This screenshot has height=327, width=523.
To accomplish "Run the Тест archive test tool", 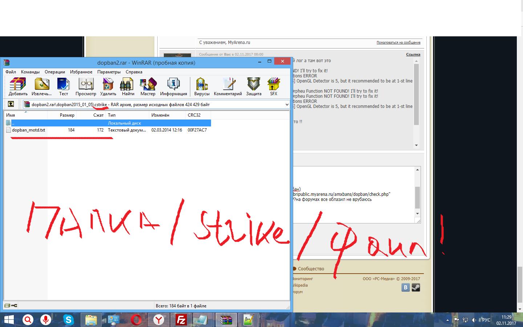I will tap(64, 86).
